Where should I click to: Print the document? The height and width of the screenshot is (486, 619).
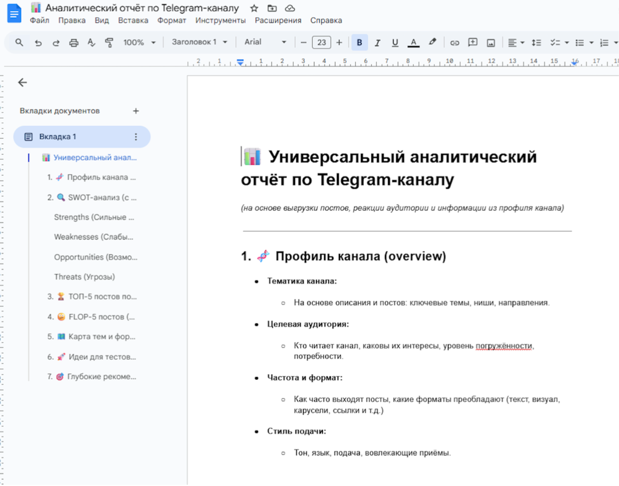73,43
